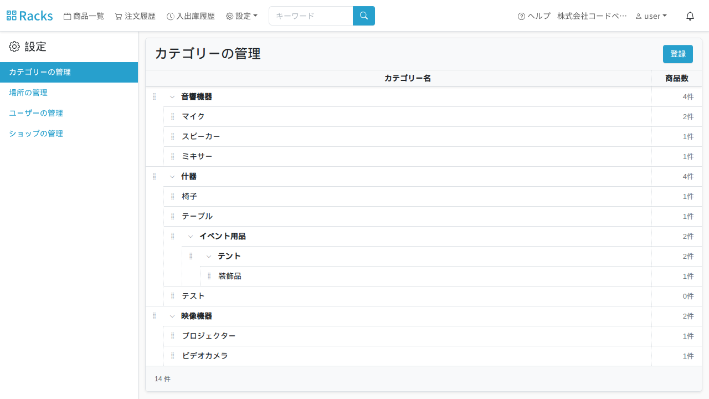Screen dimensions: 709x399
Task: Click drag handle of テーブル row
Action: click(x=173, y=216)
